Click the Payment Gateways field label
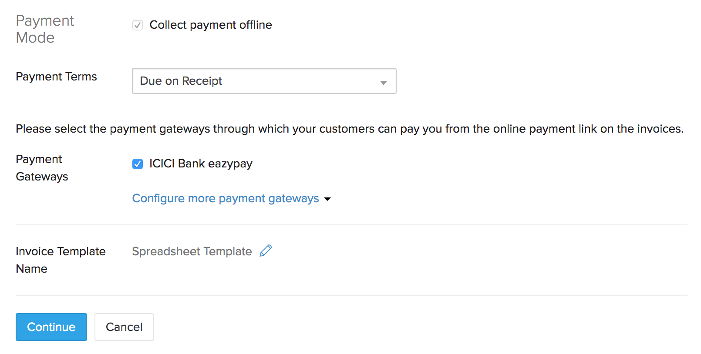 [42, 168]
